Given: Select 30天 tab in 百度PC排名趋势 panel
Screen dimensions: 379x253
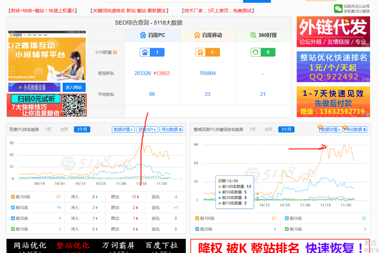Looking at the screenshot, I should coord(64,130).
